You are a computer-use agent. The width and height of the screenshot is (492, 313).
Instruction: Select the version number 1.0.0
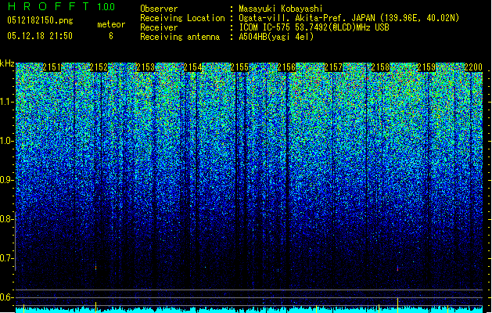(106, 7)
